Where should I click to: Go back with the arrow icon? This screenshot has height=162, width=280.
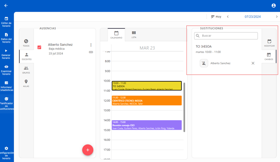click(x=6, y=6)
